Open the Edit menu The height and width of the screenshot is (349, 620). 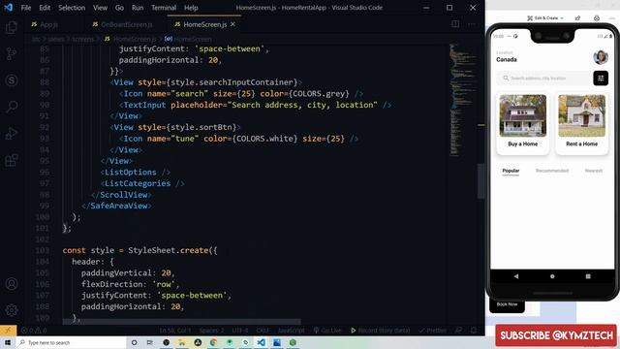tap(45, 8)
